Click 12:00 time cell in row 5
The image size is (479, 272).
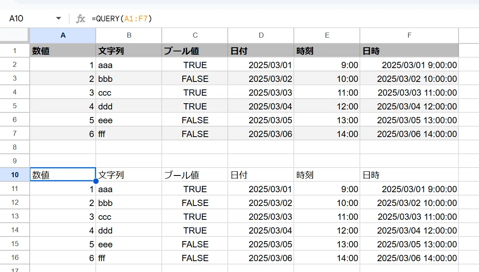[x=327, y=106]
